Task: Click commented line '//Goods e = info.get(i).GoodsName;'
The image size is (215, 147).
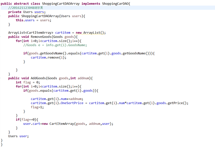Action: [55, 45]
